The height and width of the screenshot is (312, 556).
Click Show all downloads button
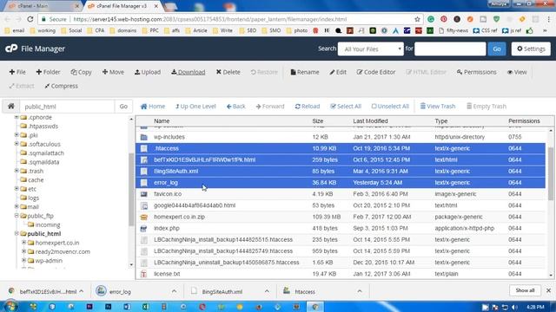[525, 290]
